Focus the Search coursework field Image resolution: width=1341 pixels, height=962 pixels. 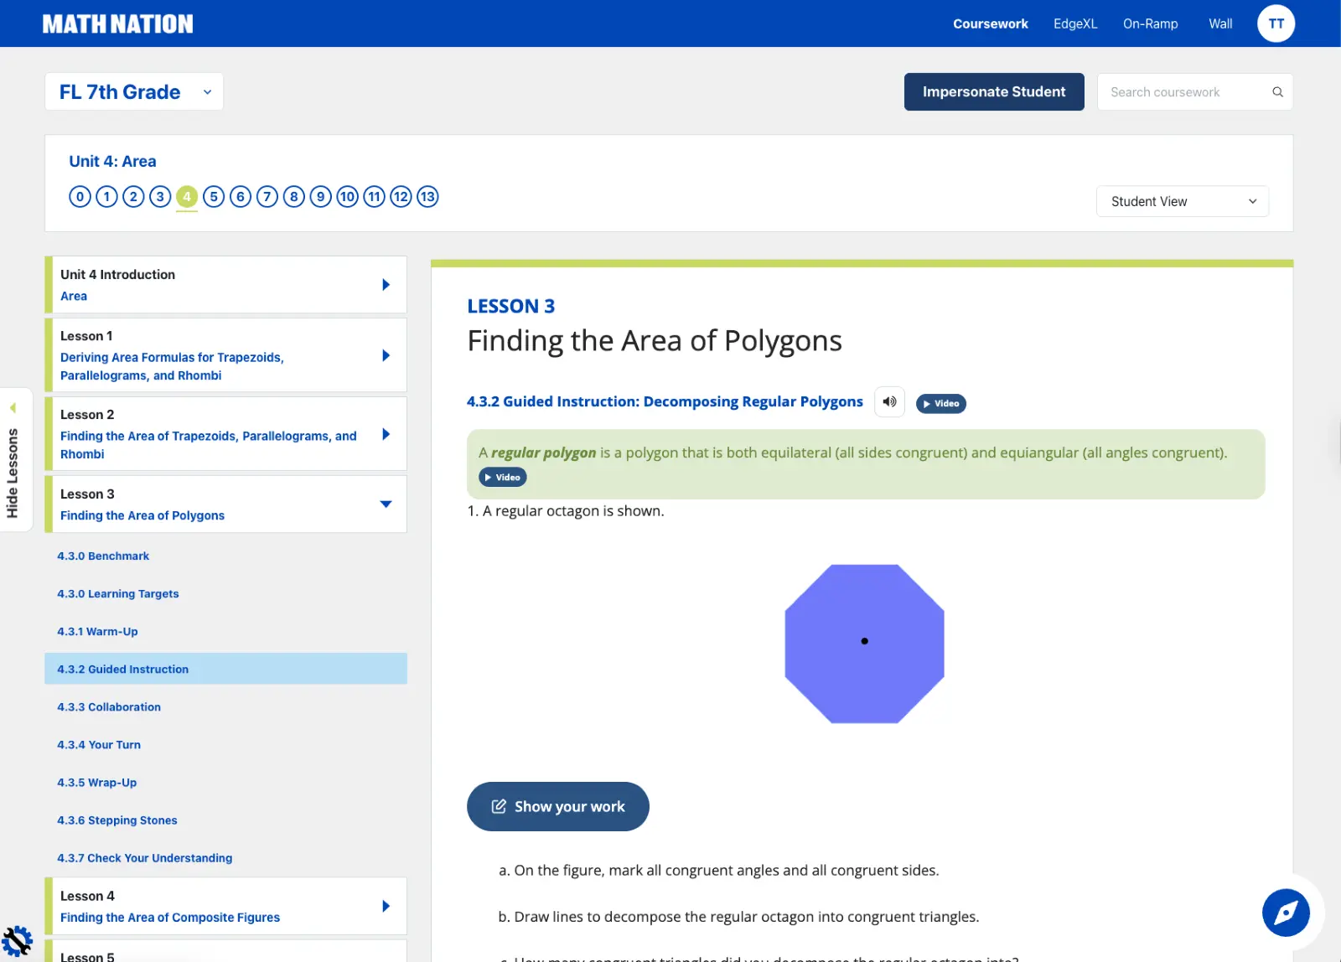coord(1183,92)
